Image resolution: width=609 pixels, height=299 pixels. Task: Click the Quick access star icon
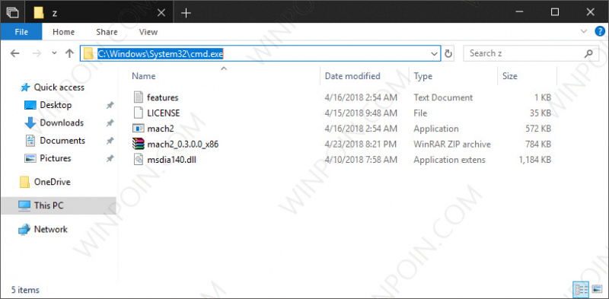[x=25, y=87]
